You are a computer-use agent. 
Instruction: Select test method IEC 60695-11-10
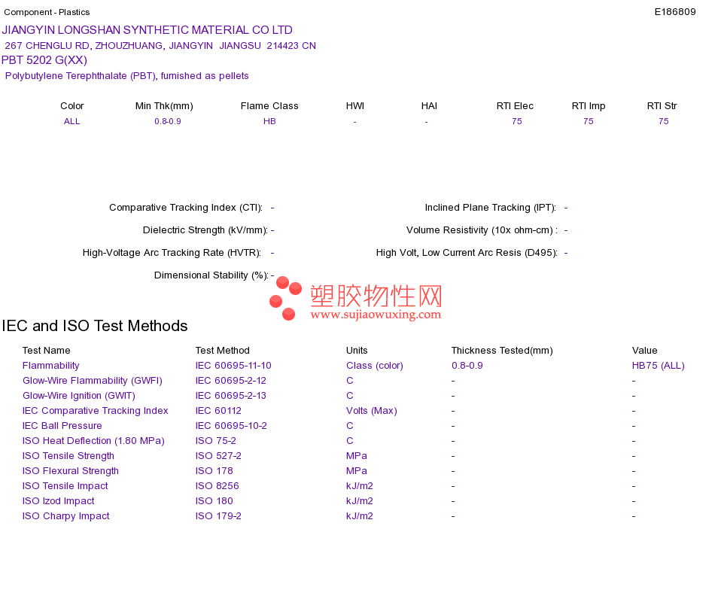click(x=233, y=365)
